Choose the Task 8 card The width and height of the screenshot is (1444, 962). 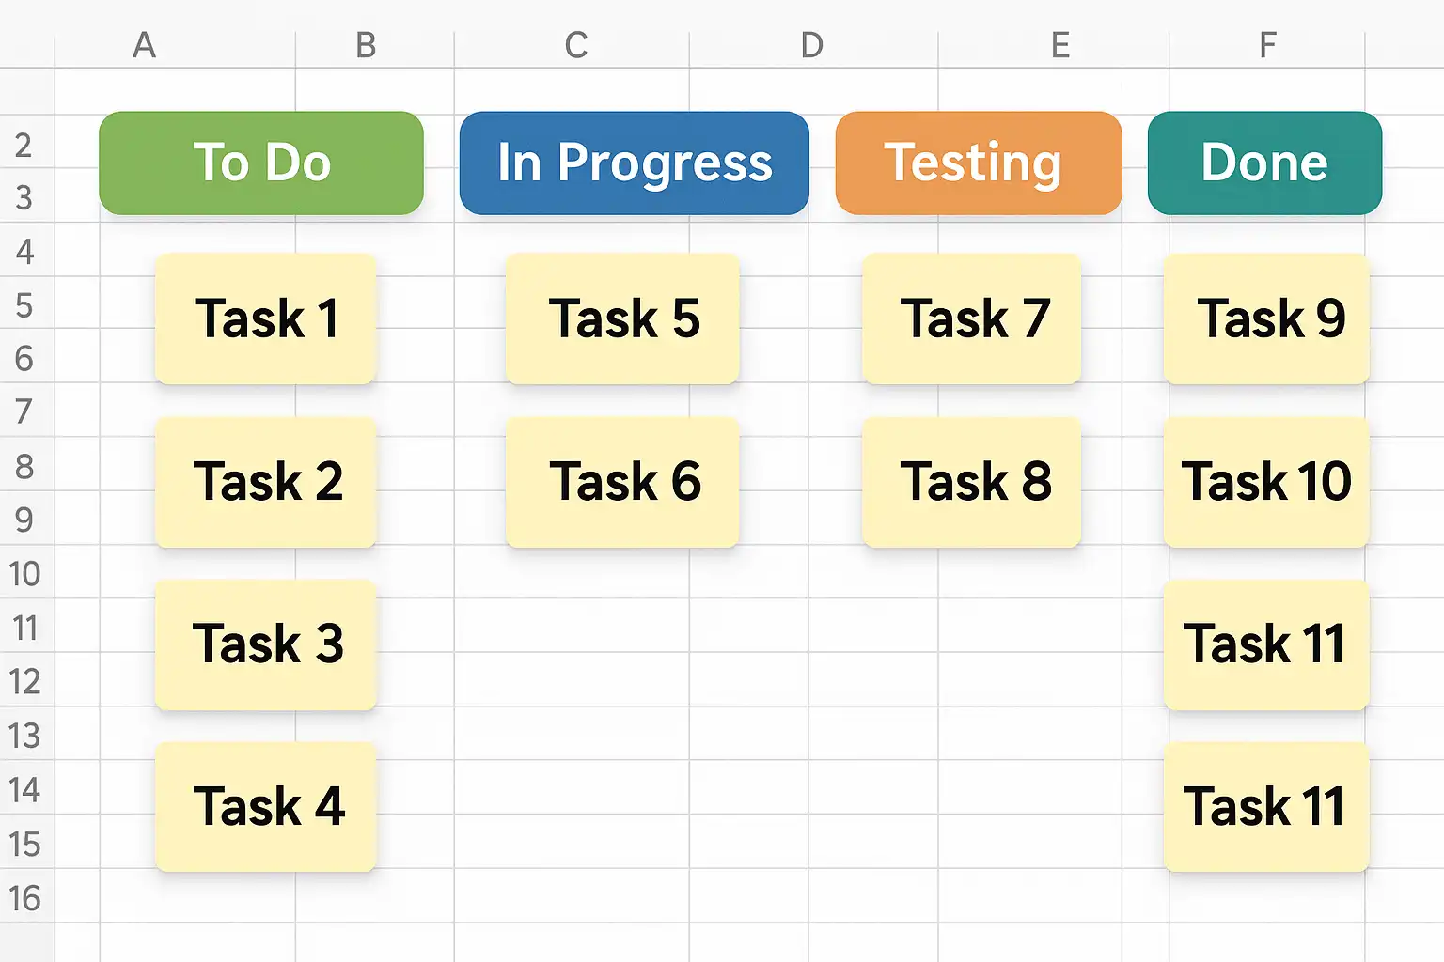tap(971, 482)
